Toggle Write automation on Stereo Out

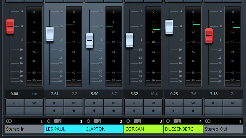(233, 103)
